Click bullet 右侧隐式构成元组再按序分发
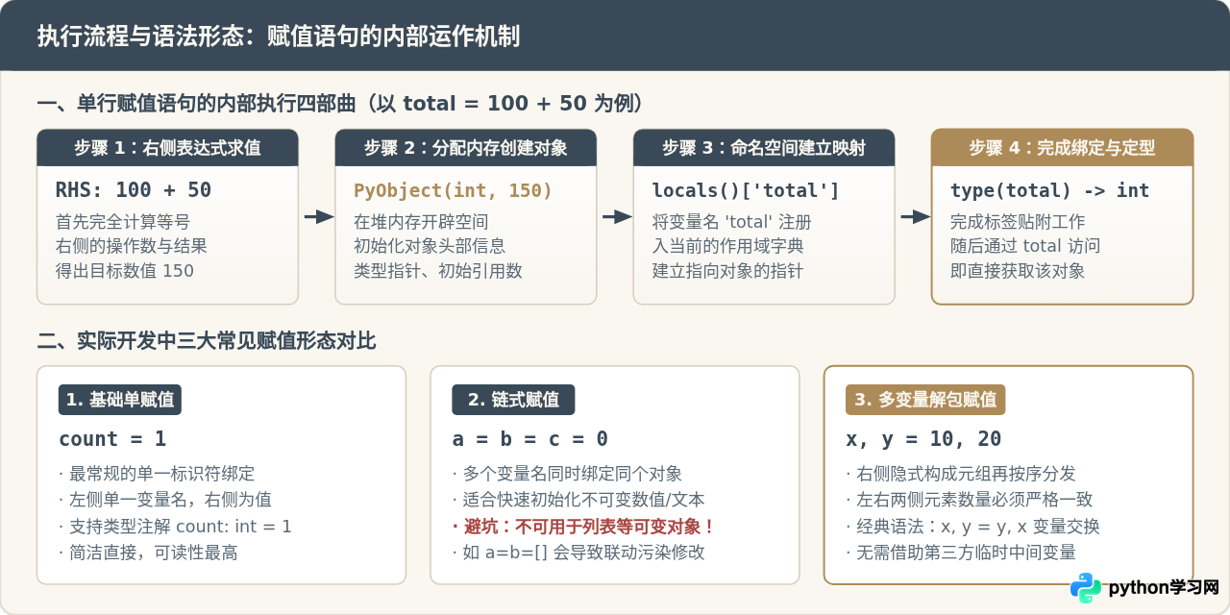Viewport: 1230px width, 615px height. pyautogui.click(x=961, y=474)
